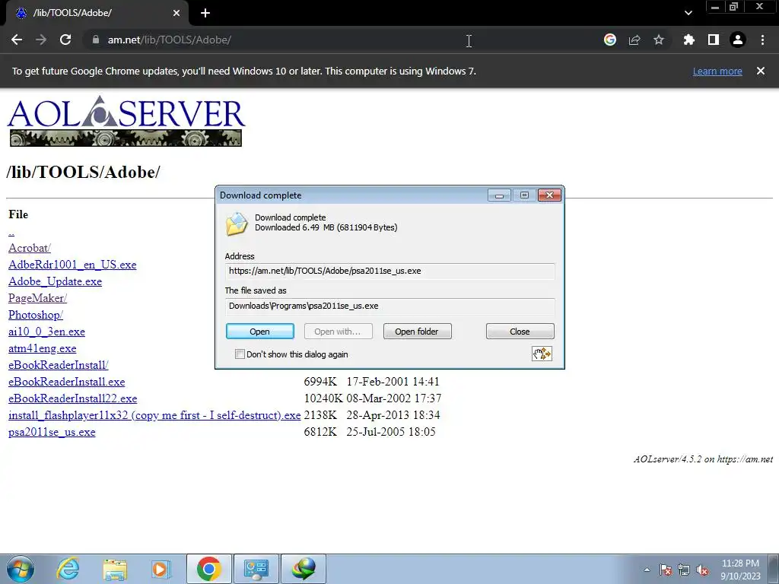The height and width of the screenshot is (584, 779).
Task: Download eBookReaderInstall.exe
Action: [x=67, y=382]
